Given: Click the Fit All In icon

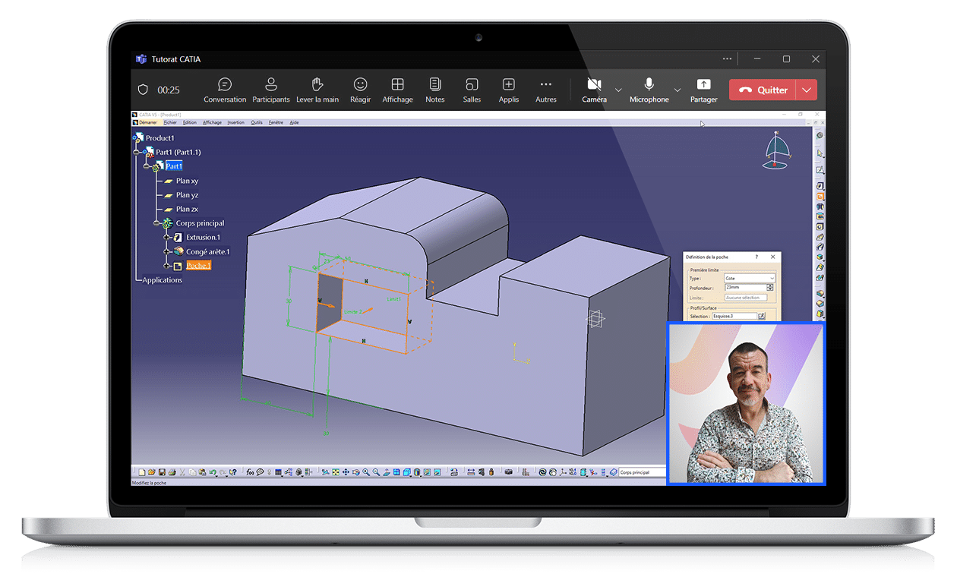Looking at the screenshot, I should pyautogui.click(x=335, y=472).
